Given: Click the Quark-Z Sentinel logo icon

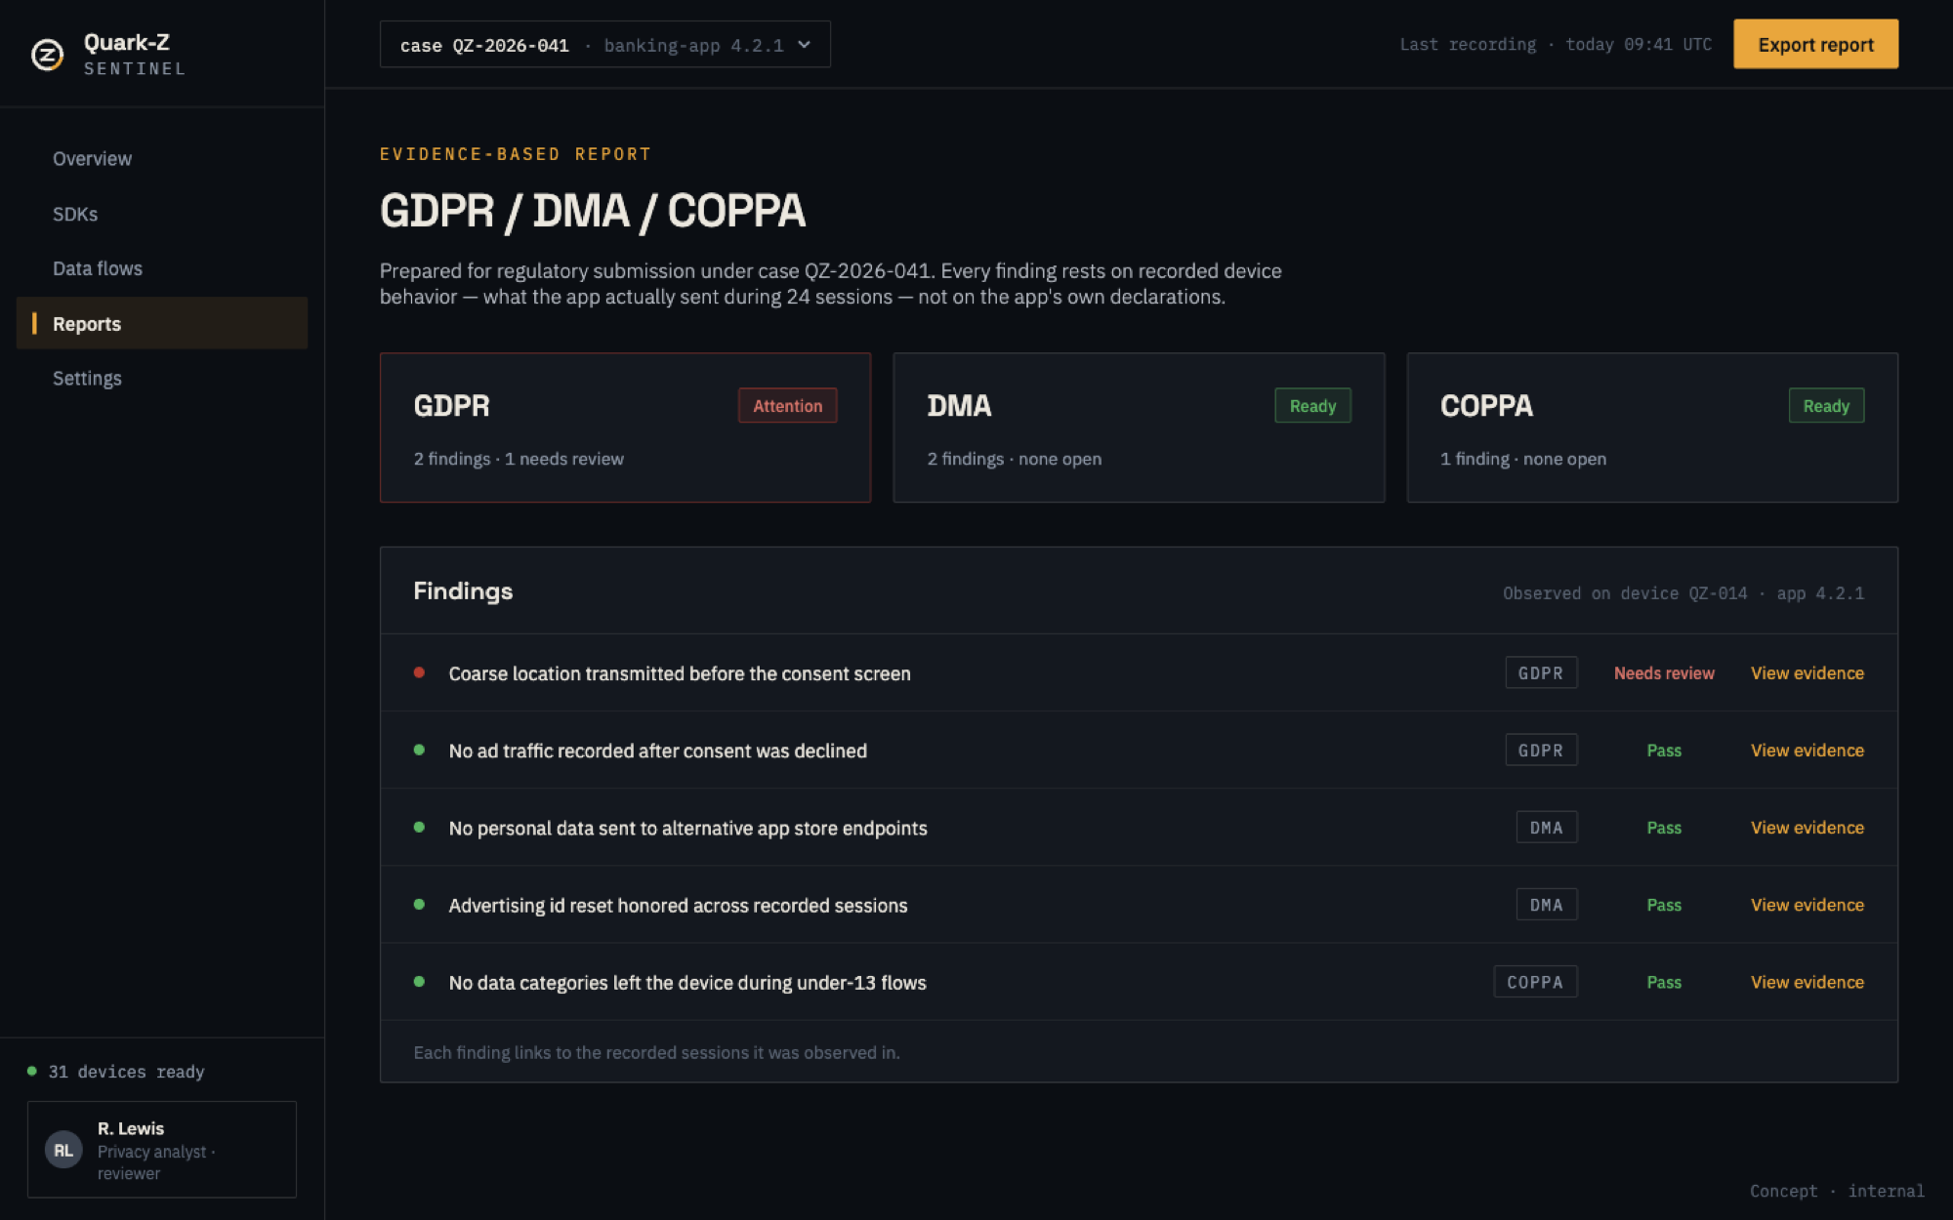Looking at the screenshot, I should pyautogui.click(x=47, y=55).
